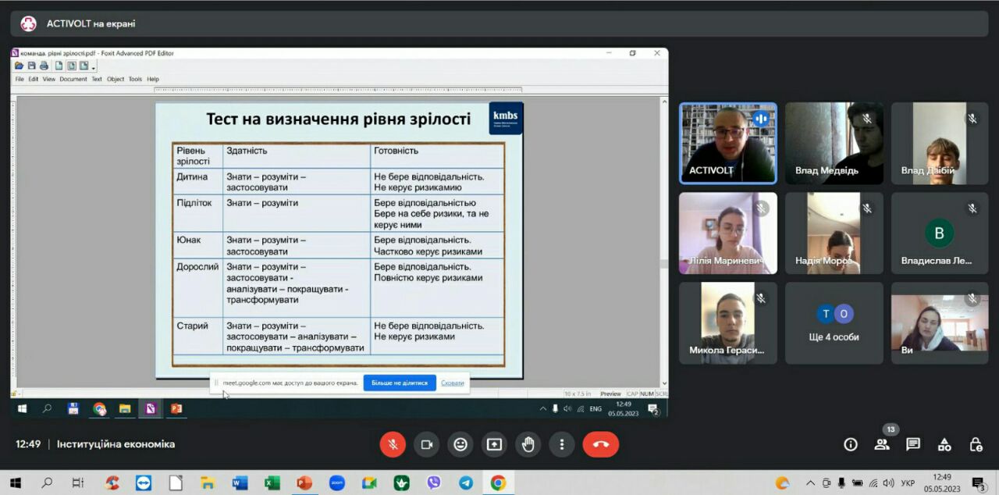Screen dimensions: 999x495
Task: Click the 'Сховати' link
Action: click(452, 383)
